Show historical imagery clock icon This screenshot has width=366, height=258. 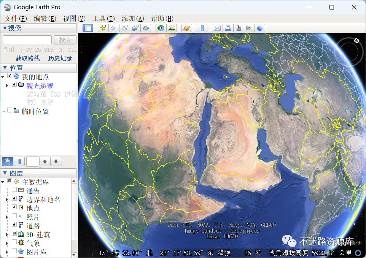(161, 28)
